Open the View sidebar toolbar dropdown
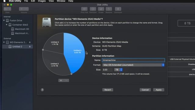195x110 pixels. [7, 9]
